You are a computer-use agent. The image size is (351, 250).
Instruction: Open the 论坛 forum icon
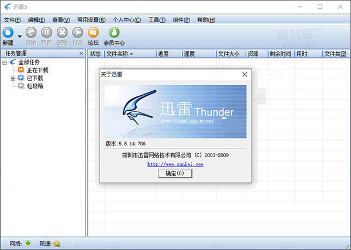pos(93,33)
